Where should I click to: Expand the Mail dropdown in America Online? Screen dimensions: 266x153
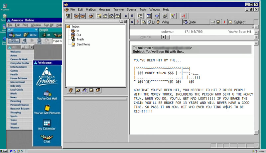tap(36, 30)
